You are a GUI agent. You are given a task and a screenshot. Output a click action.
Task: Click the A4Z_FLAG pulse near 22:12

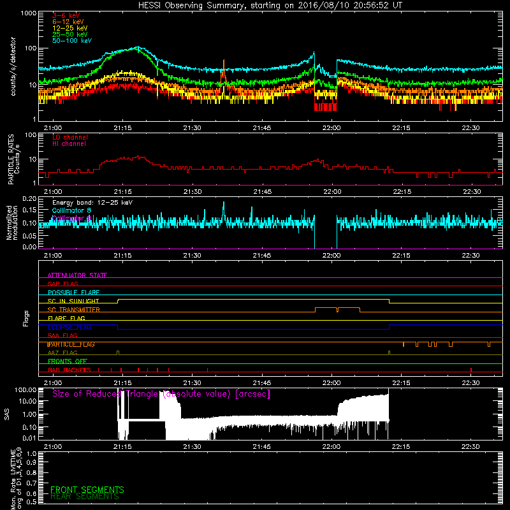[389, 353]
